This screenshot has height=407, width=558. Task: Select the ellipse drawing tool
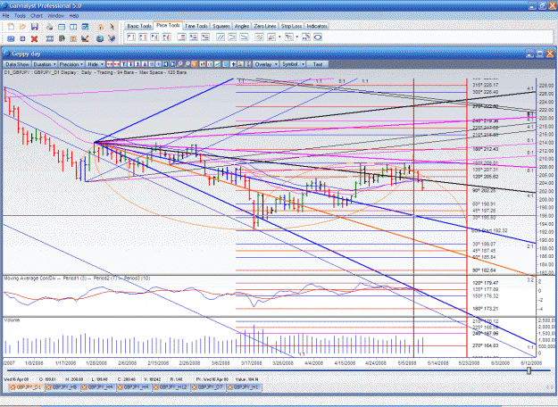(x=318, y=37)
